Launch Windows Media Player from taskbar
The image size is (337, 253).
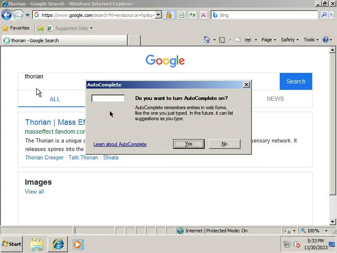click(78, 245)
